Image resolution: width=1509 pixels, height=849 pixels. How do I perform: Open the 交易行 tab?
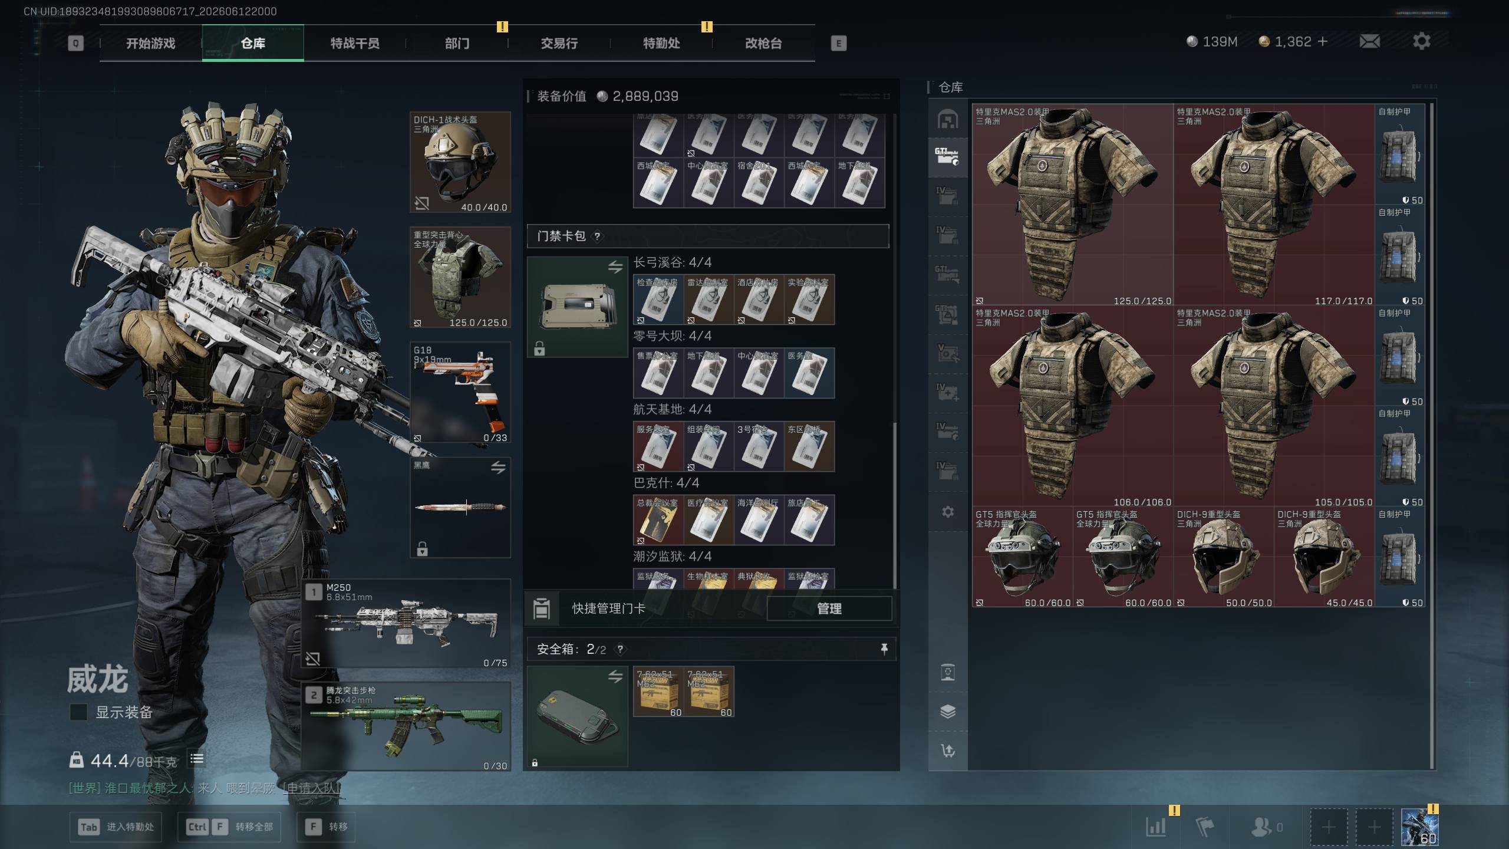tap(559, 43)
